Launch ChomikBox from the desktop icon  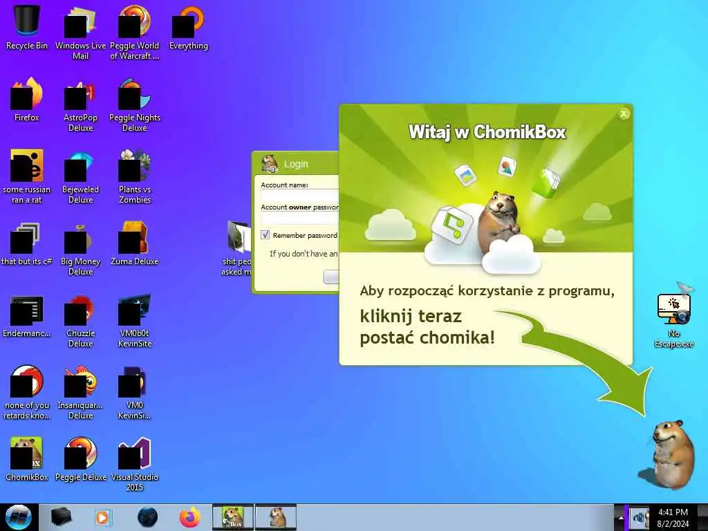click(27, 459)
